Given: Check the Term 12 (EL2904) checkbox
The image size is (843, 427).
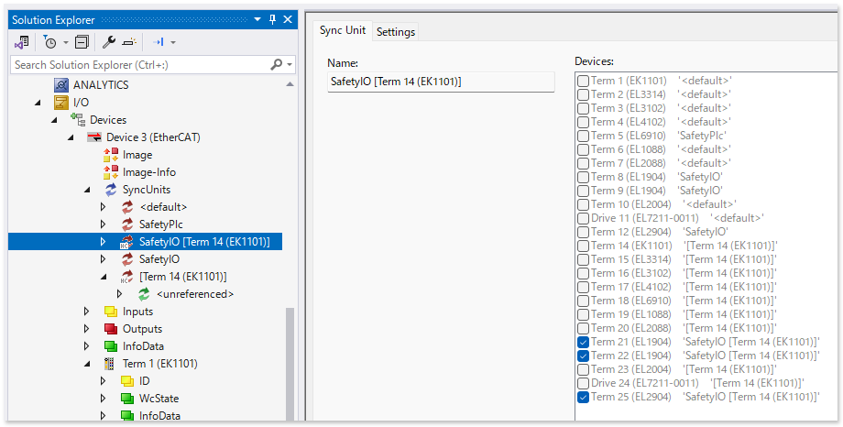Looking at the screenshot, I should tap(583, 232).
